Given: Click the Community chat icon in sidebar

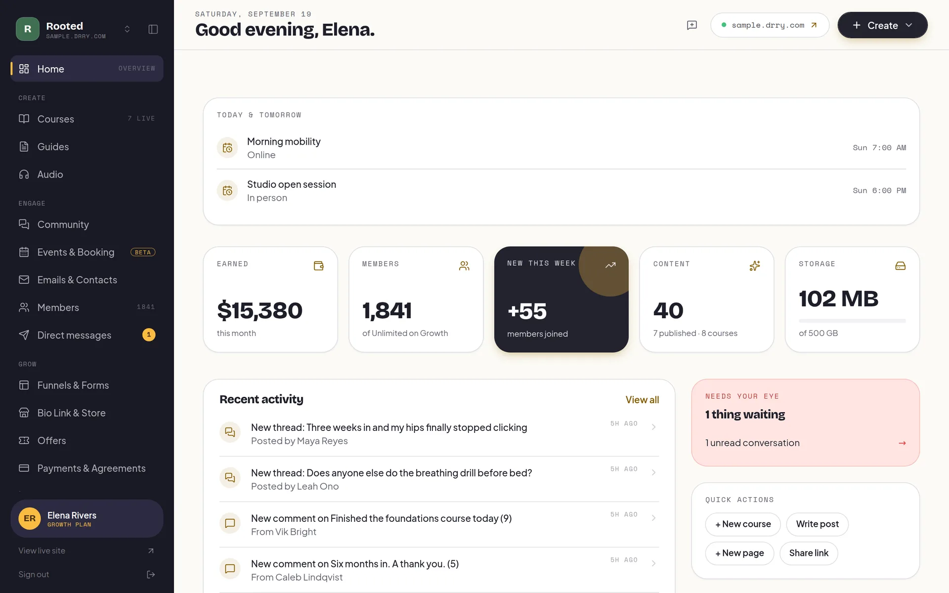Looking at the screenshot, I should (24, 224).
